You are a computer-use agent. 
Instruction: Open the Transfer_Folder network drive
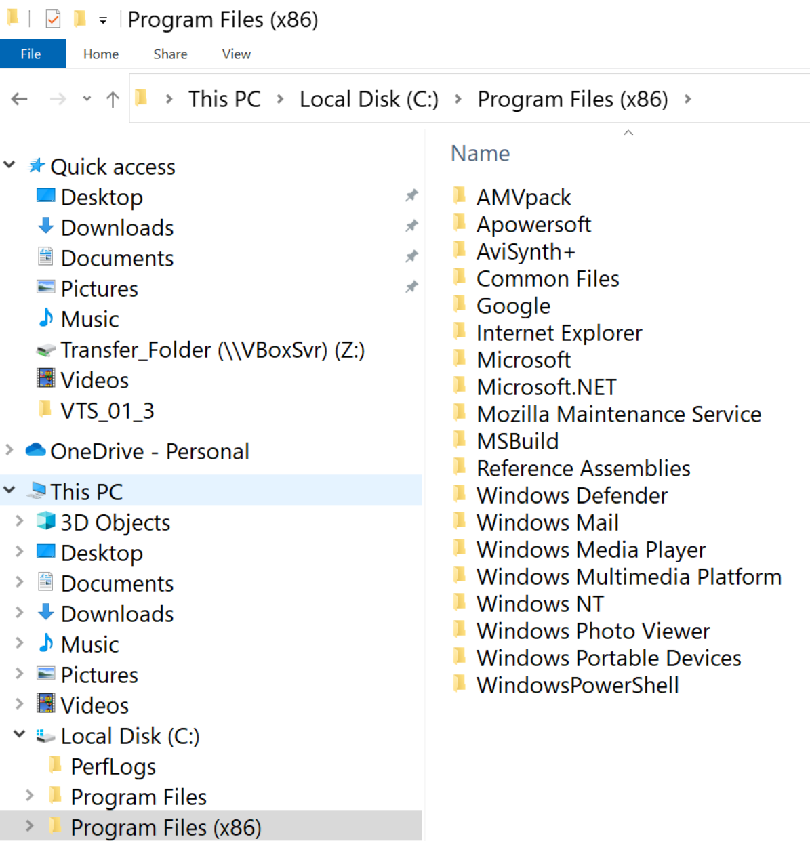coord(212,350)
